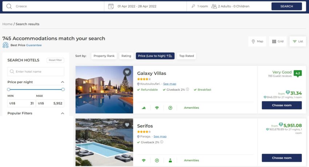
Task: Click the Enter hotel name field
Action: coord(36,71)
